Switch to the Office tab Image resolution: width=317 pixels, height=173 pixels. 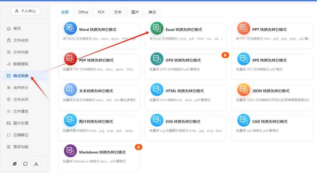(83, 12)
